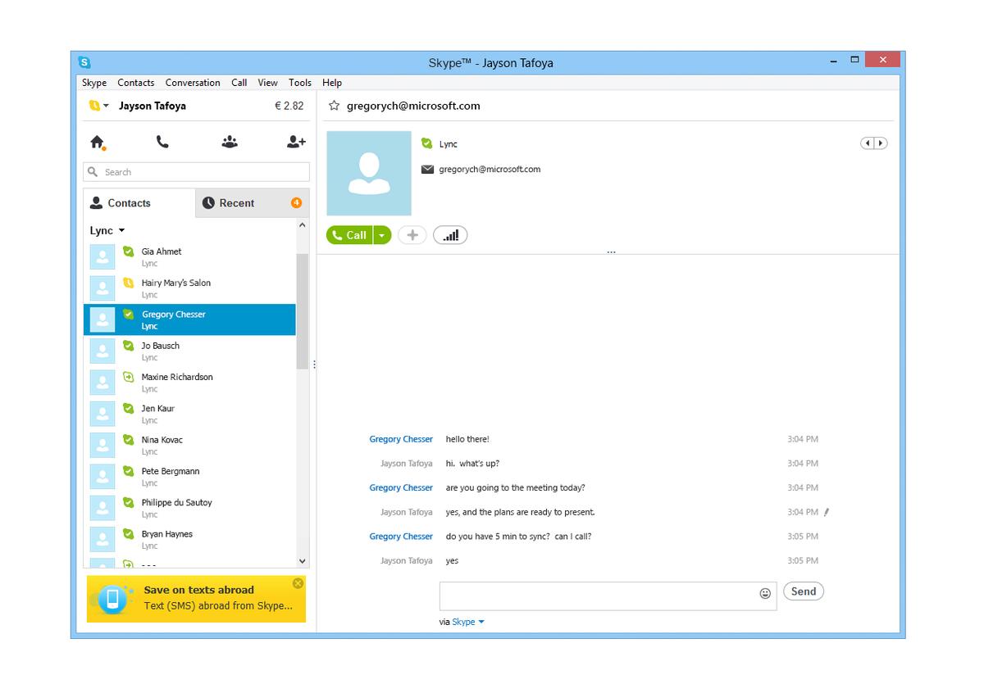Click Jayson Tafoya profile name
This screenshot has height=693, width=984.
click(153, 106)
